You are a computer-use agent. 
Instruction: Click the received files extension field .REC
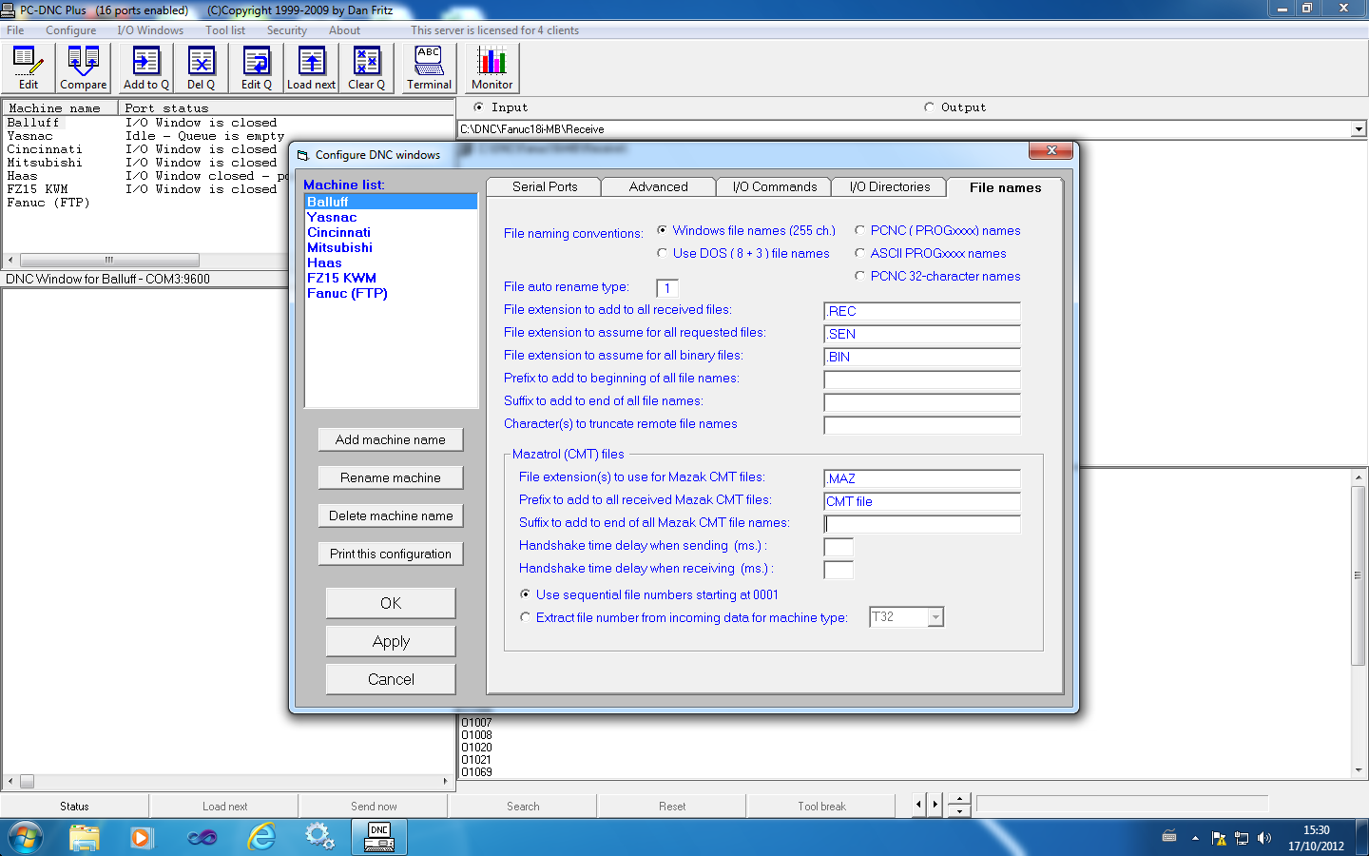(922, 311)
